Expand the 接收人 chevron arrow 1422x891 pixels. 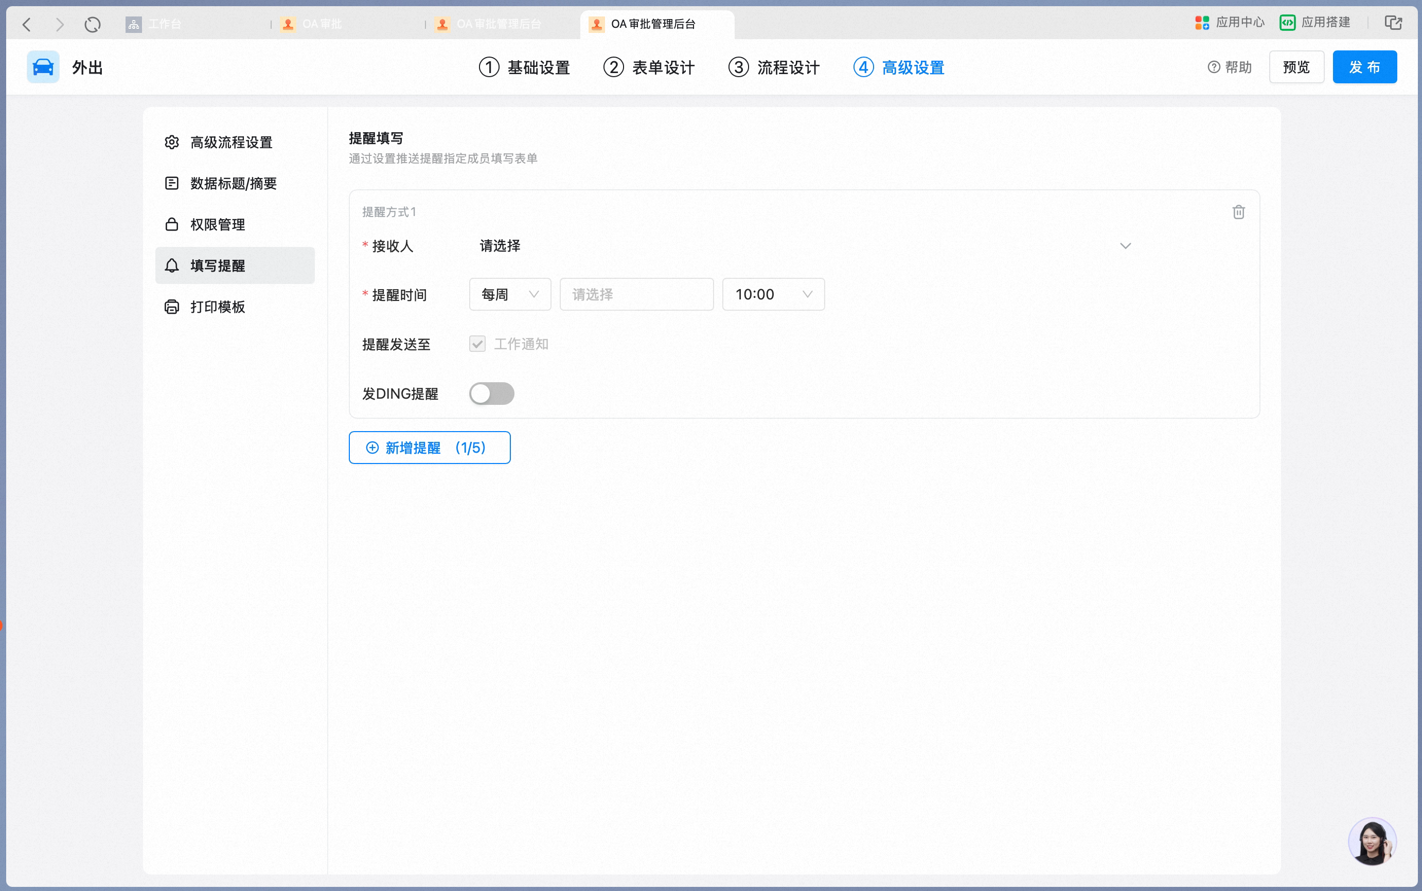(x=1125, y=246)
